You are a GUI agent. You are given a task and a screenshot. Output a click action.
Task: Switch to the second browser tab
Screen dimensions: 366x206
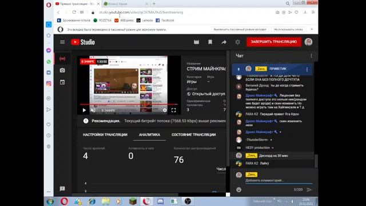tap(126, 4)
